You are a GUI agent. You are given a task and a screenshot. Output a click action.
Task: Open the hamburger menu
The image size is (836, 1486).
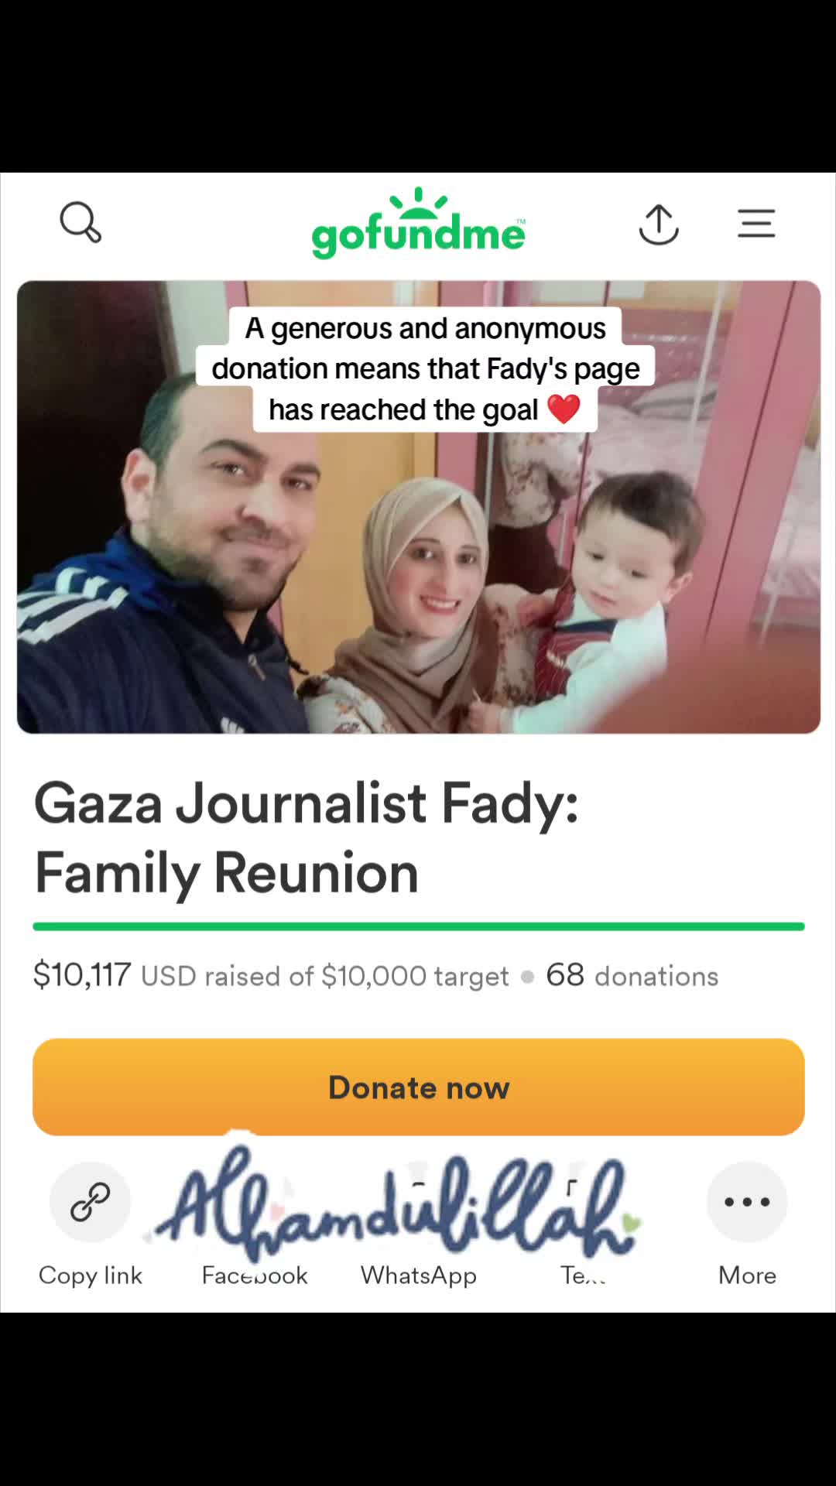756,224
